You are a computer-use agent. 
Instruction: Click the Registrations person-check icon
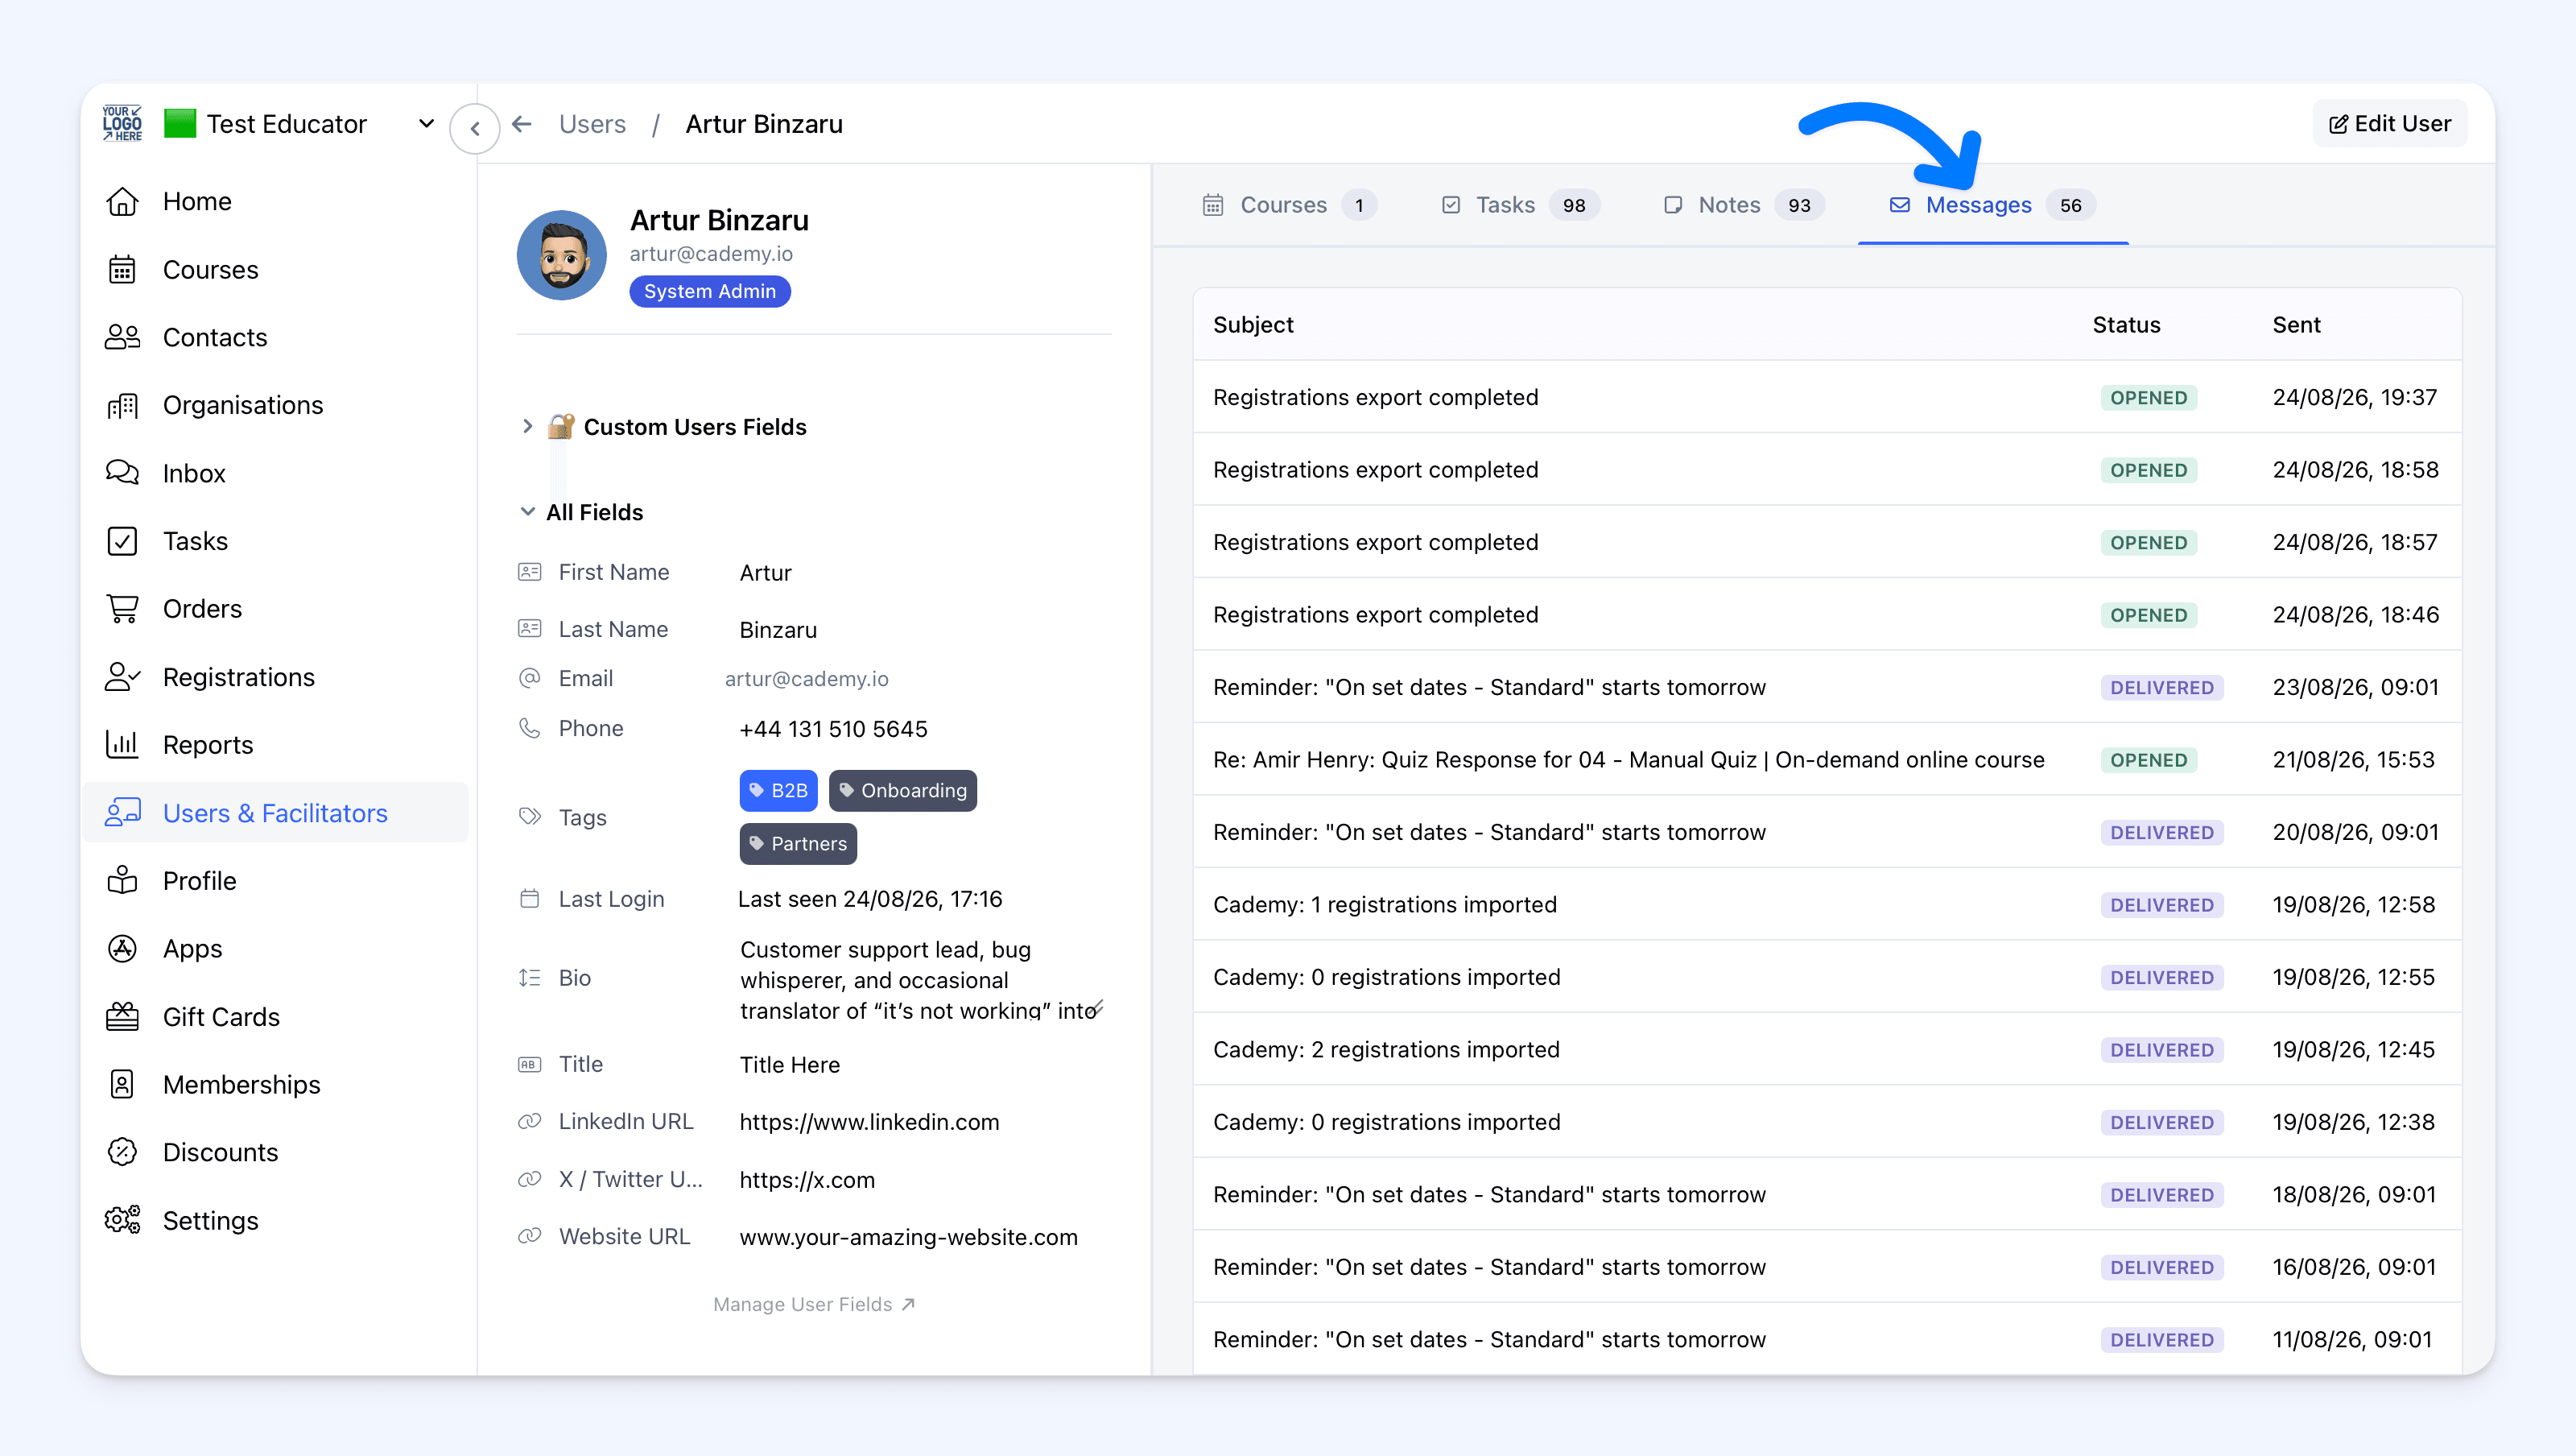point(122,677)
